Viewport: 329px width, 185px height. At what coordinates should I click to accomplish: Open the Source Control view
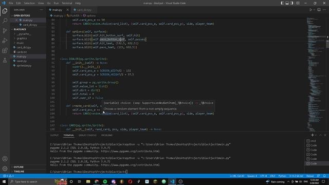[x=5, y=31]
